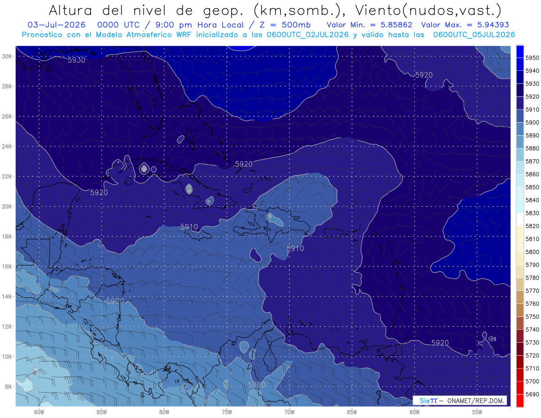This screenshot has height=418, width=541.
Task: Click the 26N latitude axis label
Action: click(x=7, y=116)
